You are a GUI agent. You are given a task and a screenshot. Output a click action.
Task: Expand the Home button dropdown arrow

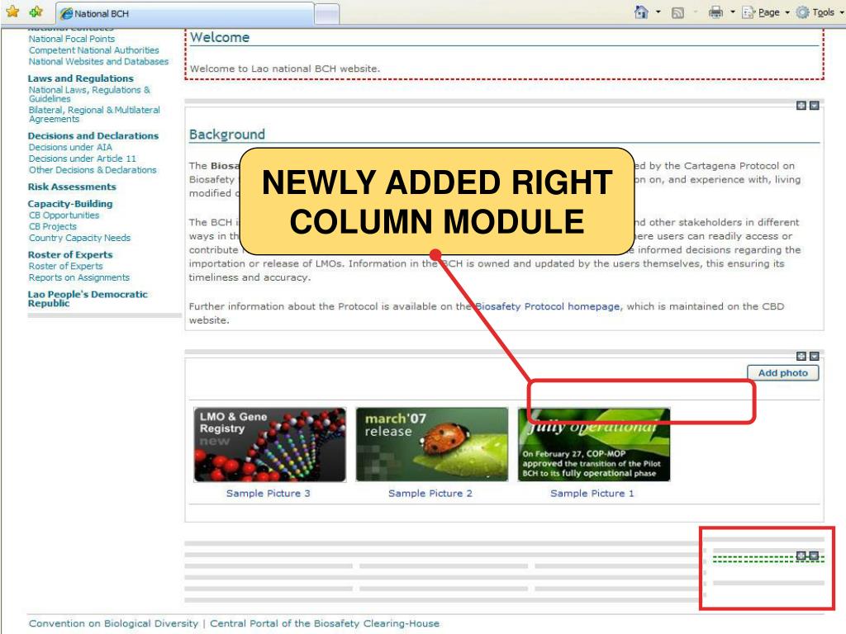pos(658,12)
